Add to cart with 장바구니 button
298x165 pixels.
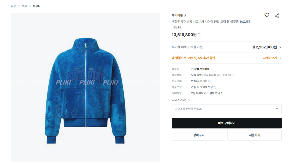tap(199, 135)
